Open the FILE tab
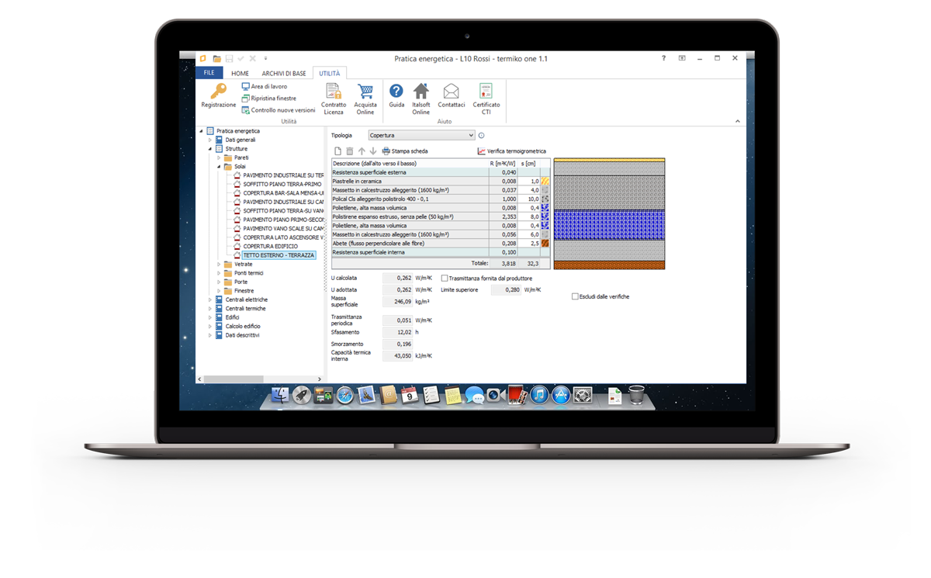931x578 pixels. [x=209, y=73]
